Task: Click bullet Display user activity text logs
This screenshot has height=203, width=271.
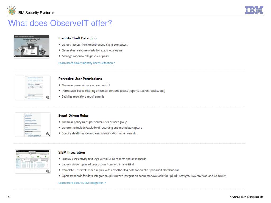Action: click(104, 159)
